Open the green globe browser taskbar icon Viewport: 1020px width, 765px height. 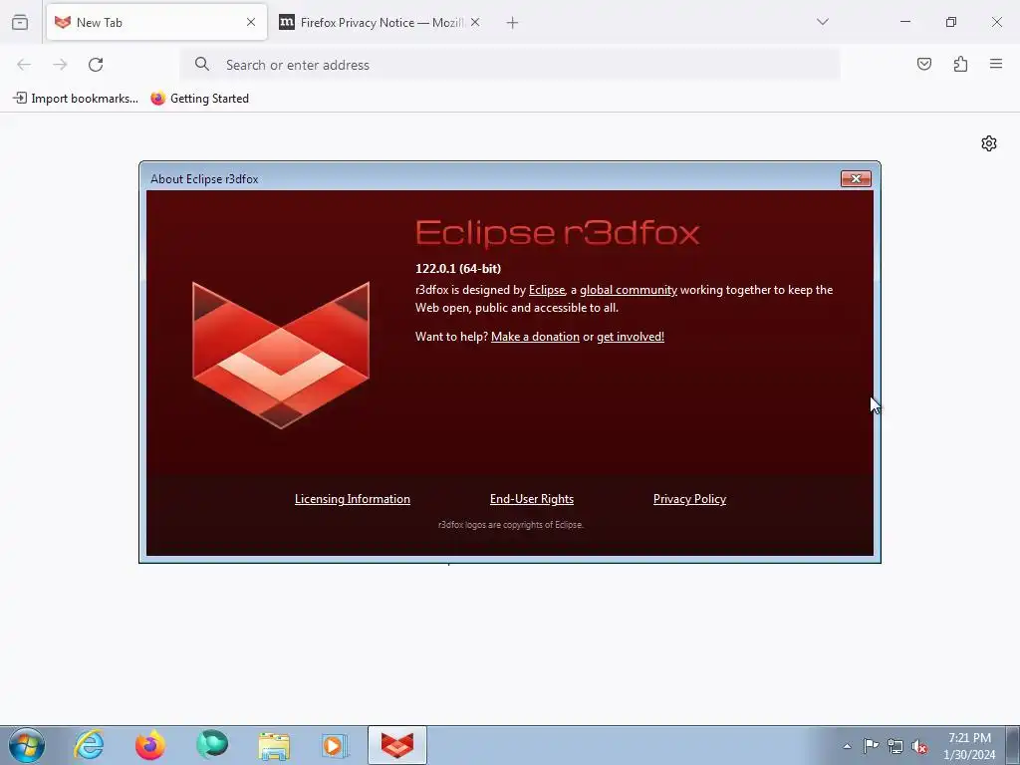click(211, 745)
